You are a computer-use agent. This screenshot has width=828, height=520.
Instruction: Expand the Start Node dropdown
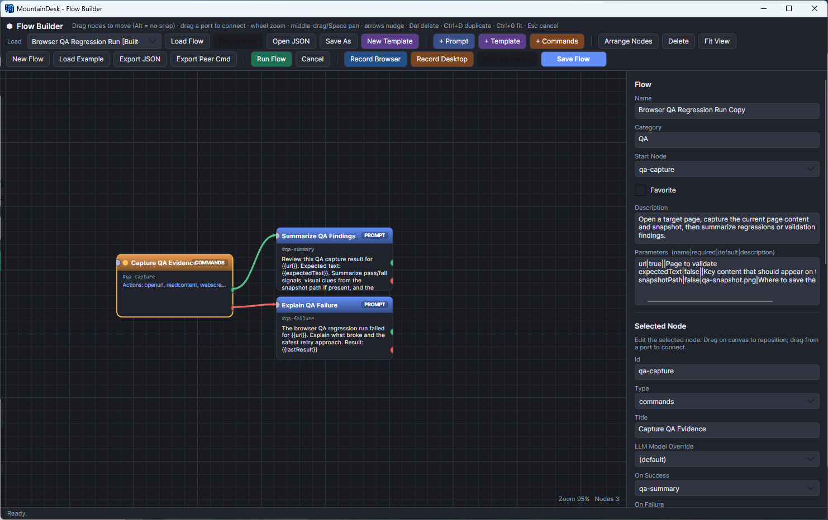(x=727, y=169)
